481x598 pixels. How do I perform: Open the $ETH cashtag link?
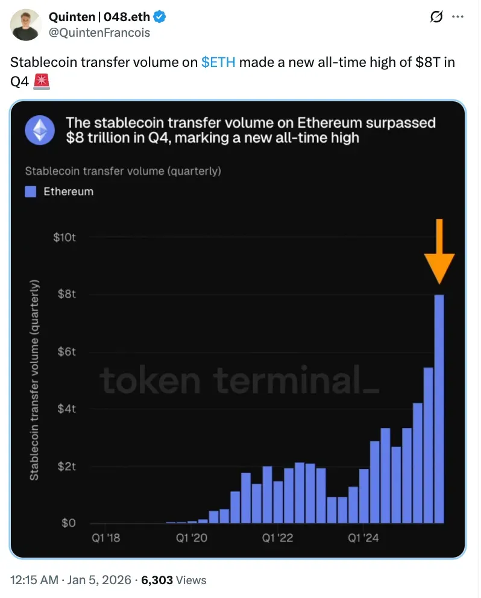point(218,62)
